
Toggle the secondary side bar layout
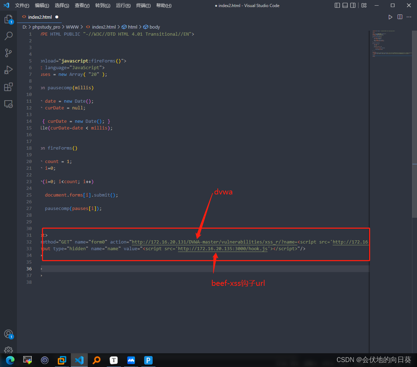(352, 5)
